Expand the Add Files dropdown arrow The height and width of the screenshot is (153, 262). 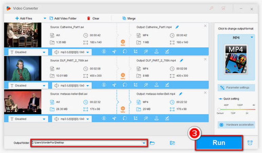click(45, 18)
